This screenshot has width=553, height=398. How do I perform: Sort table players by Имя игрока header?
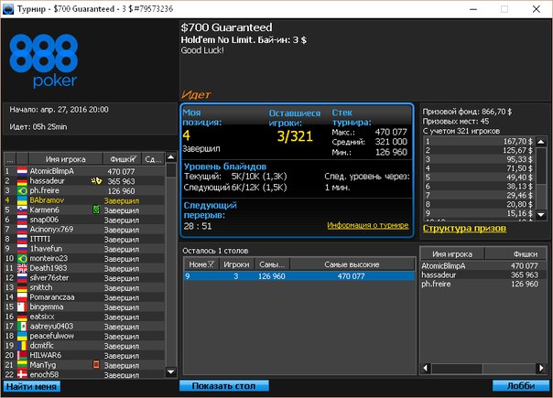pyautogui.click(x=452, y=253)
